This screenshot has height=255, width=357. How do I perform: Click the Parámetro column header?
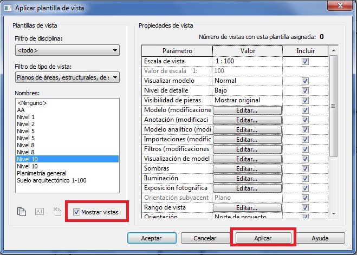(177, 50)
